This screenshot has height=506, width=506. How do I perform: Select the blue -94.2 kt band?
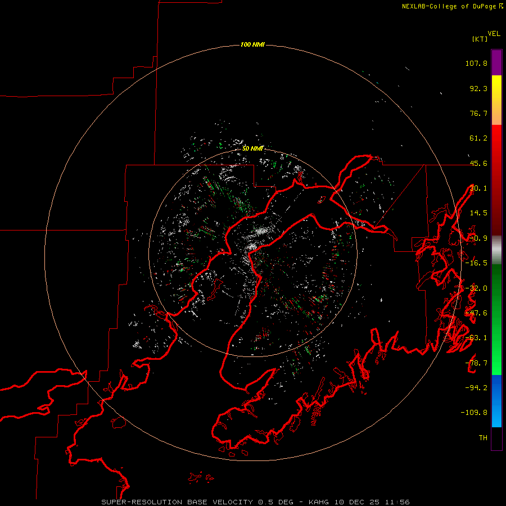(x=496, y=387)
